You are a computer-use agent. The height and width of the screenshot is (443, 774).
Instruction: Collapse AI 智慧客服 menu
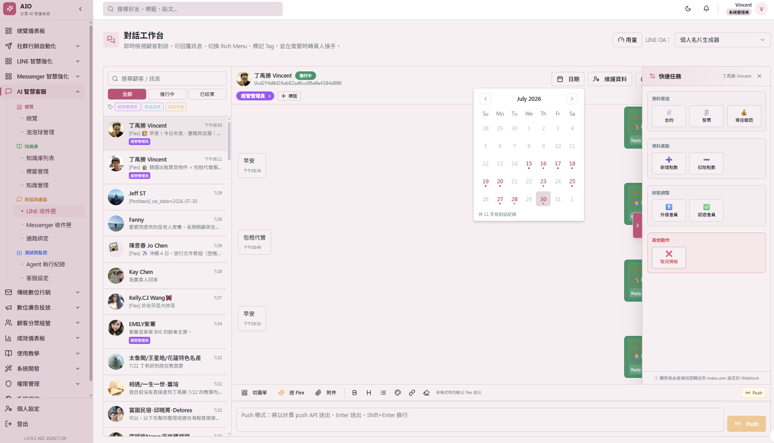click(46, 91)
